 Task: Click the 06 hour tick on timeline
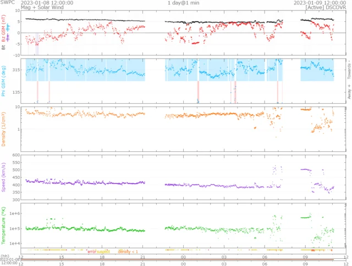point(265,256)
